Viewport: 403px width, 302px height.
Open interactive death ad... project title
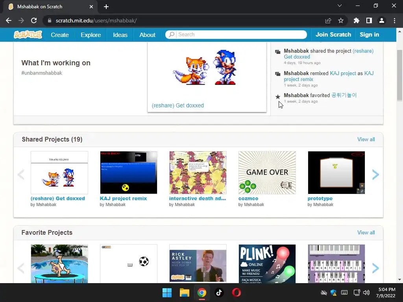198,199
